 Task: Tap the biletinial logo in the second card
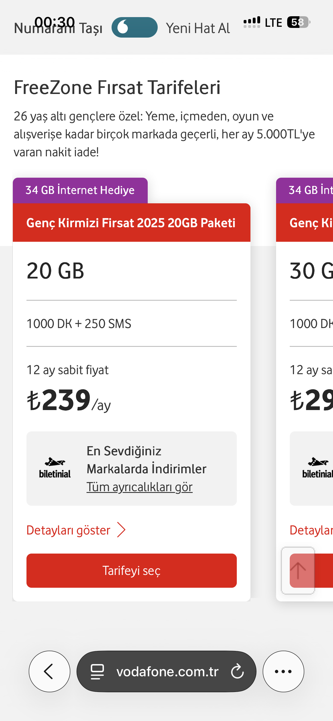[317, 468]
